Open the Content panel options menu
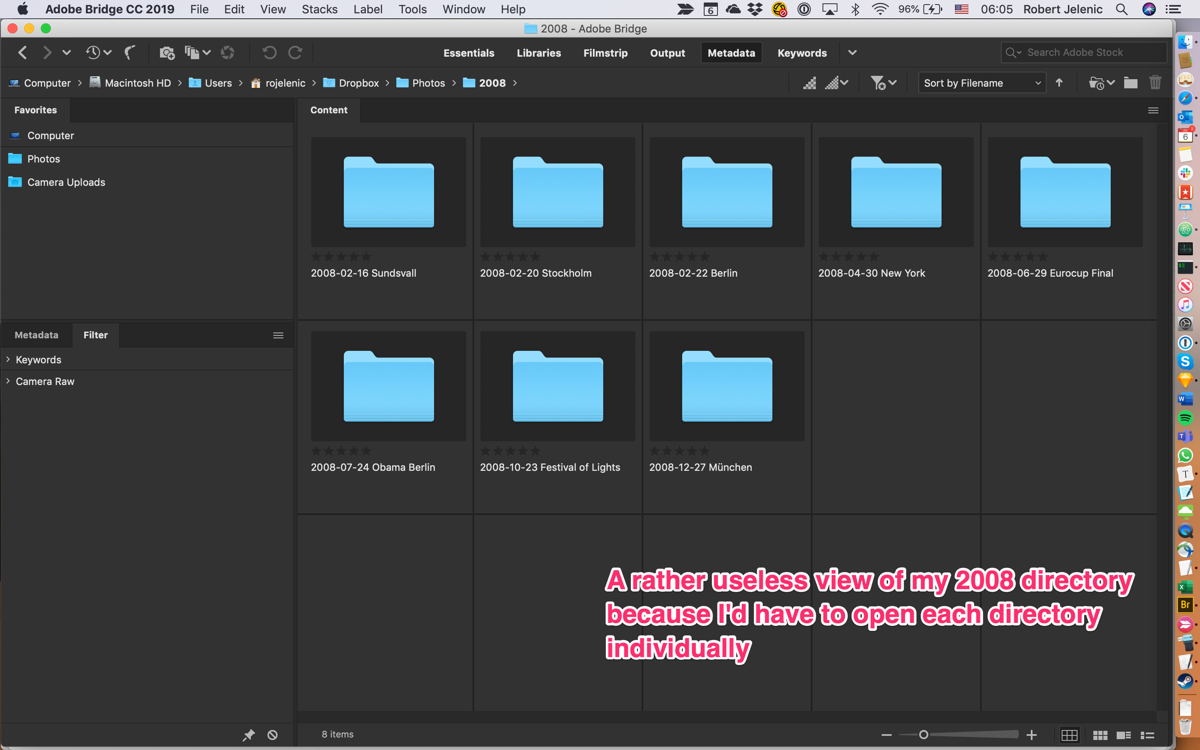 1153,110
